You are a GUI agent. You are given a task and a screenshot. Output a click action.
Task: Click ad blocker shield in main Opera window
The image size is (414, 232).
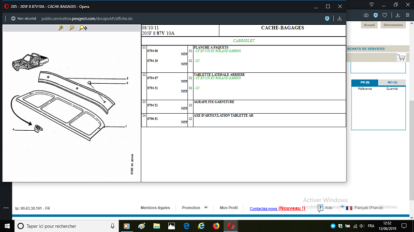(x=376, y=16)
